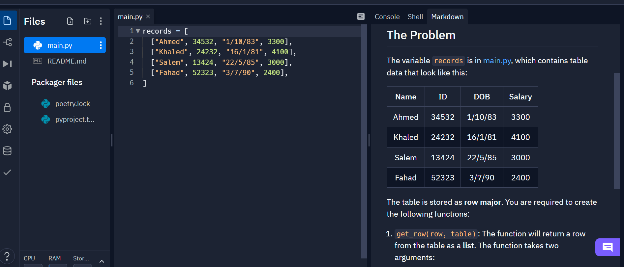This screenshot has width=624, height=267.
Task: Open the Files panel three-dot menu
Action: point(101,21)
